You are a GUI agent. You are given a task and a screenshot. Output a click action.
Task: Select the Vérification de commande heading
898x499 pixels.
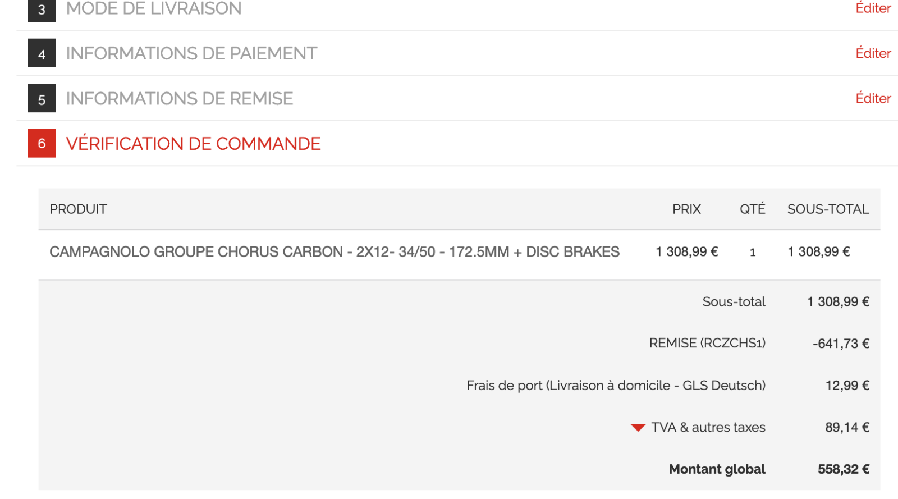point(193,144)
